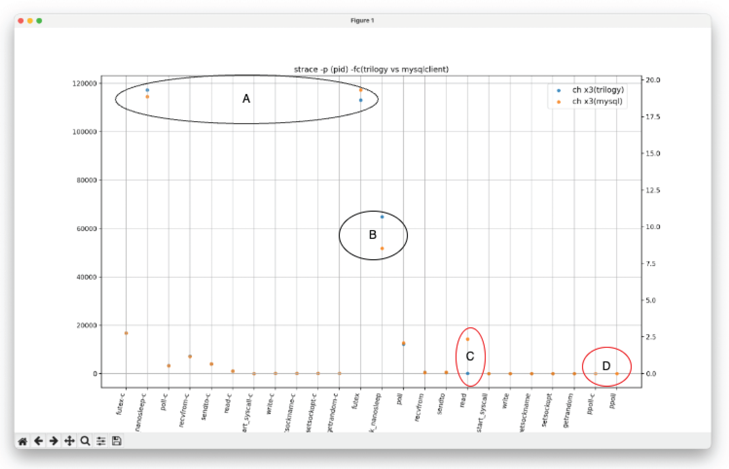Activate the zoom-to-rectangle magnifier tool
This screenshot has width=729, height=469.
(85, 441)
